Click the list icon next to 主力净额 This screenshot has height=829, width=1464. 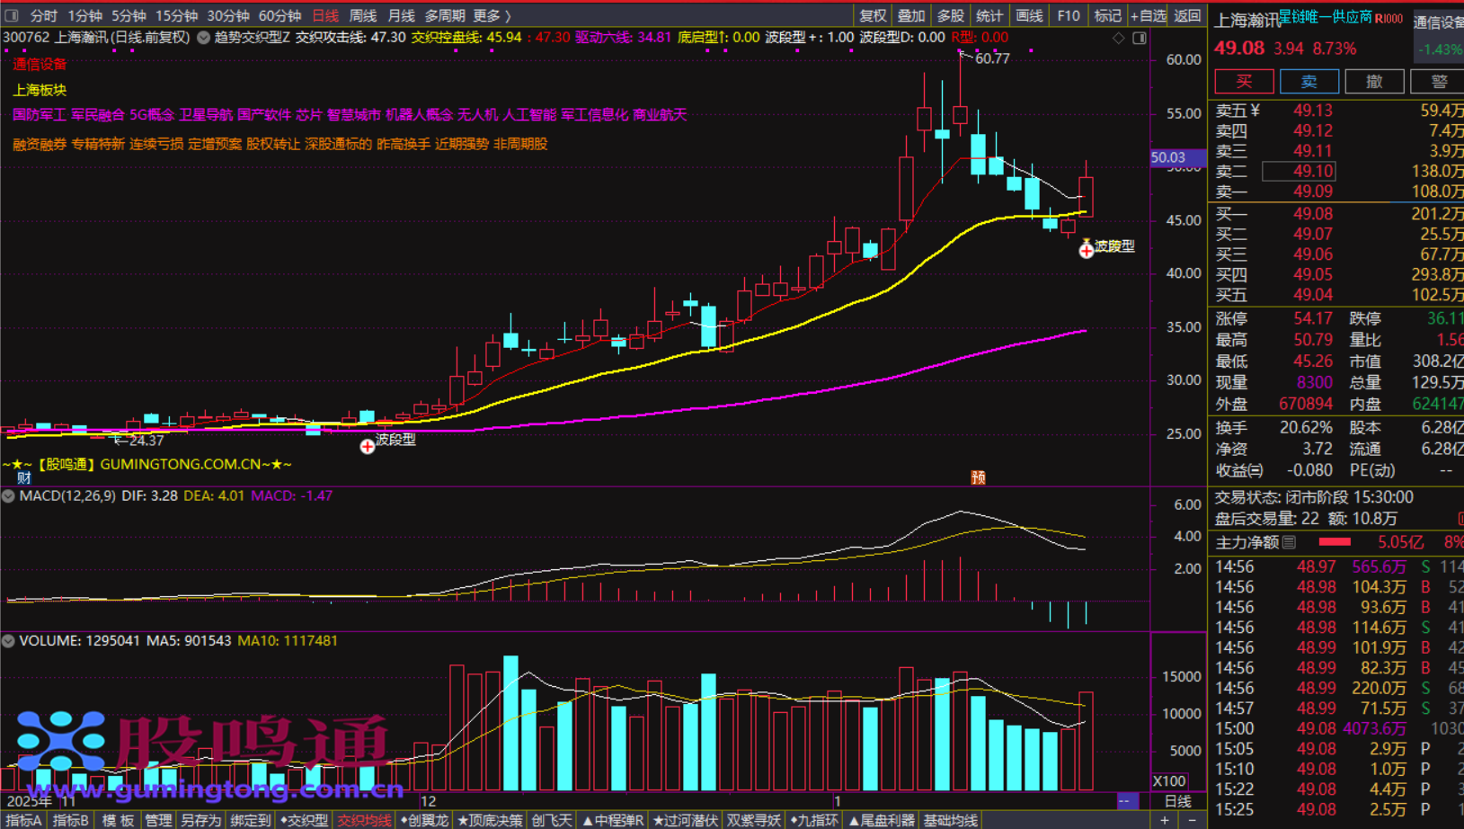1290,542
